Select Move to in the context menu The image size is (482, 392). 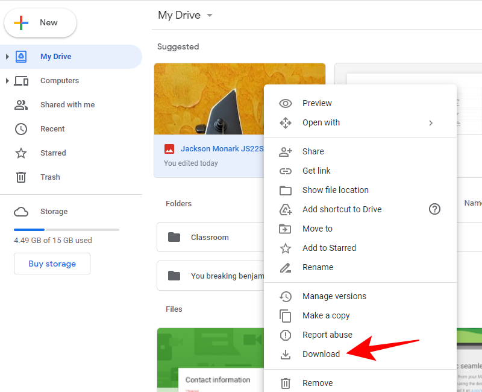pyautogui.click(x=317, y=229)
